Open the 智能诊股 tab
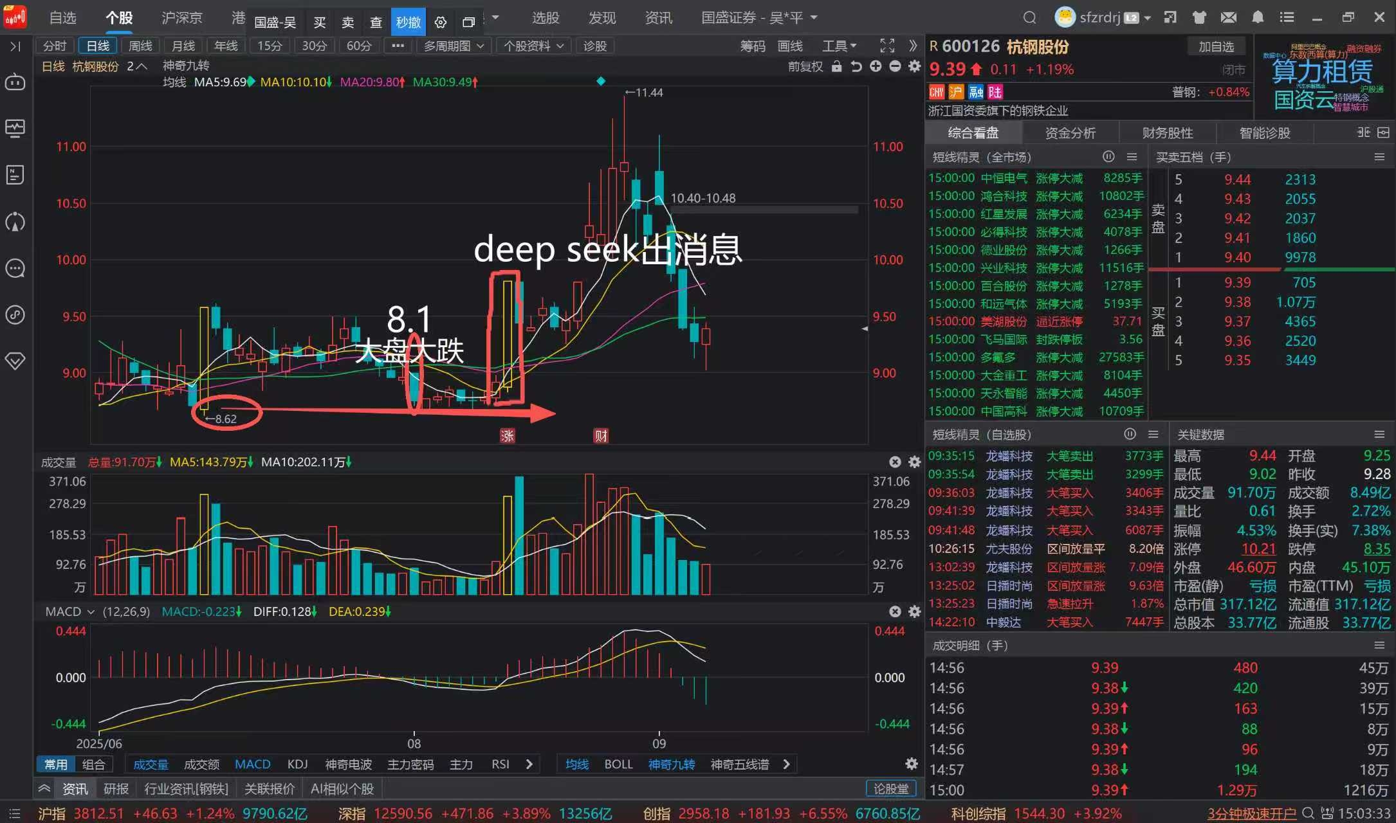 pos(1265,133)
